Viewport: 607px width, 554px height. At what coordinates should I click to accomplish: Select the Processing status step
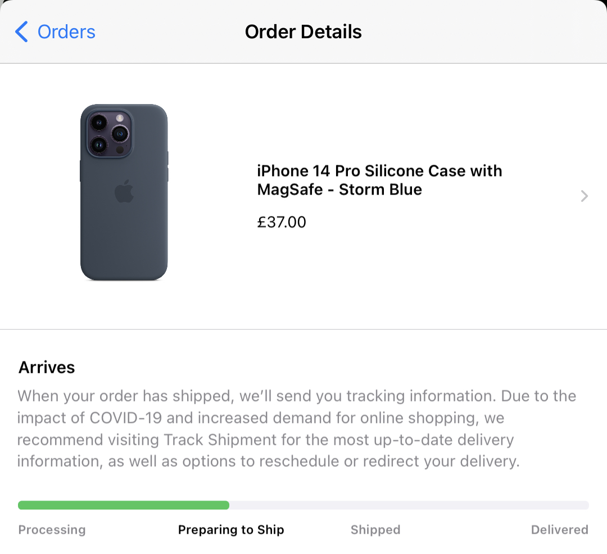[x=52, y=530]
